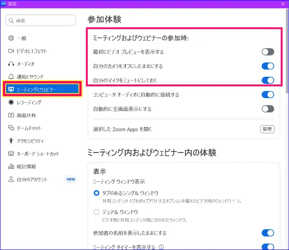Click the info icon next to ミーティング タイマー
Viewport: 289px width, 250px height.
[x=161, y=247]
